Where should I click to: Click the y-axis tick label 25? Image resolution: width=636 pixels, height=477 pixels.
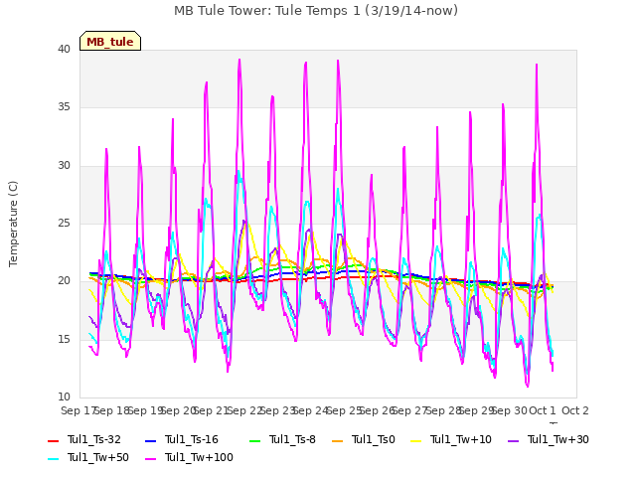click(64, 223)
